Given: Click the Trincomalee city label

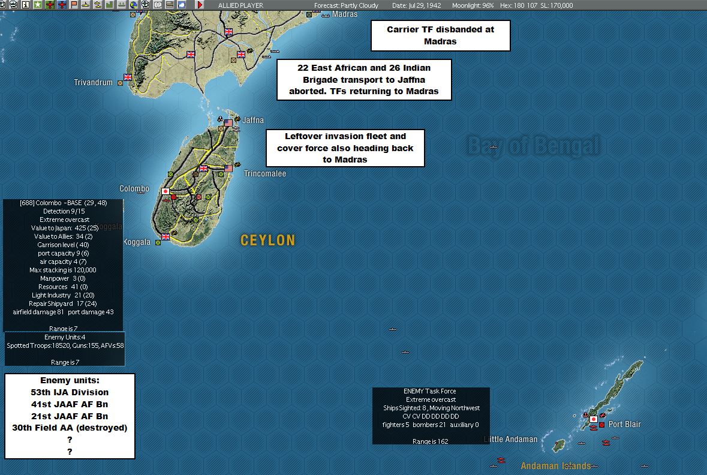Looking at the screenshot, I should (x=264, y=174).
